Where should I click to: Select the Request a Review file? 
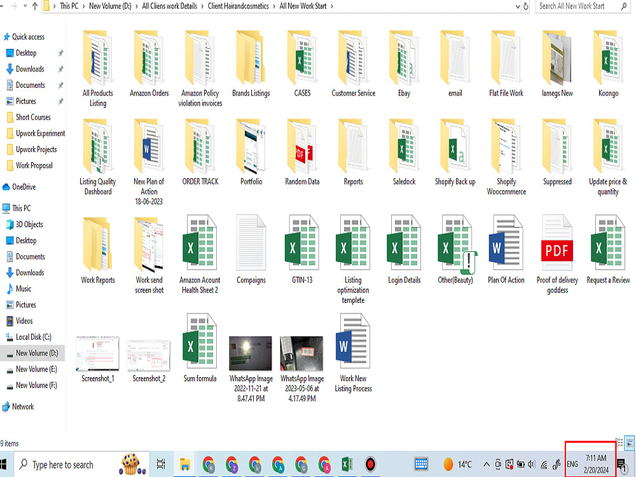coord(608,250)
